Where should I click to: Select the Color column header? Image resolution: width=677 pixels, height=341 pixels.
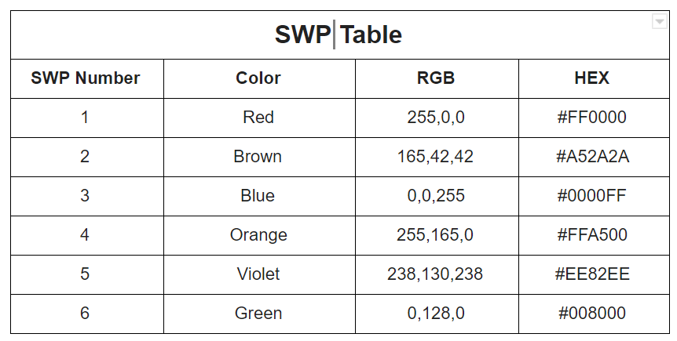tap(259, 79)
